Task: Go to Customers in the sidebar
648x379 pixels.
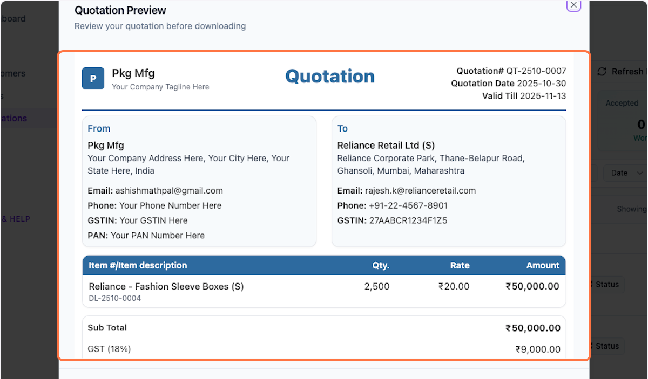Action: (13, 73)
